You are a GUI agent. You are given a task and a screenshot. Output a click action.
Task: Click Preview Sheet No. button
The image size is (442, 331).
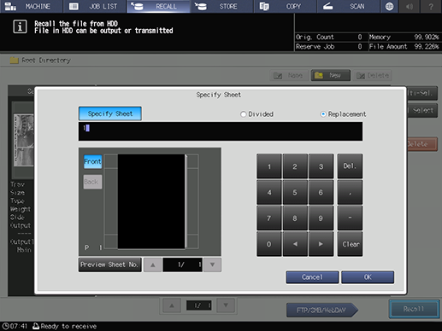[110, 264]
